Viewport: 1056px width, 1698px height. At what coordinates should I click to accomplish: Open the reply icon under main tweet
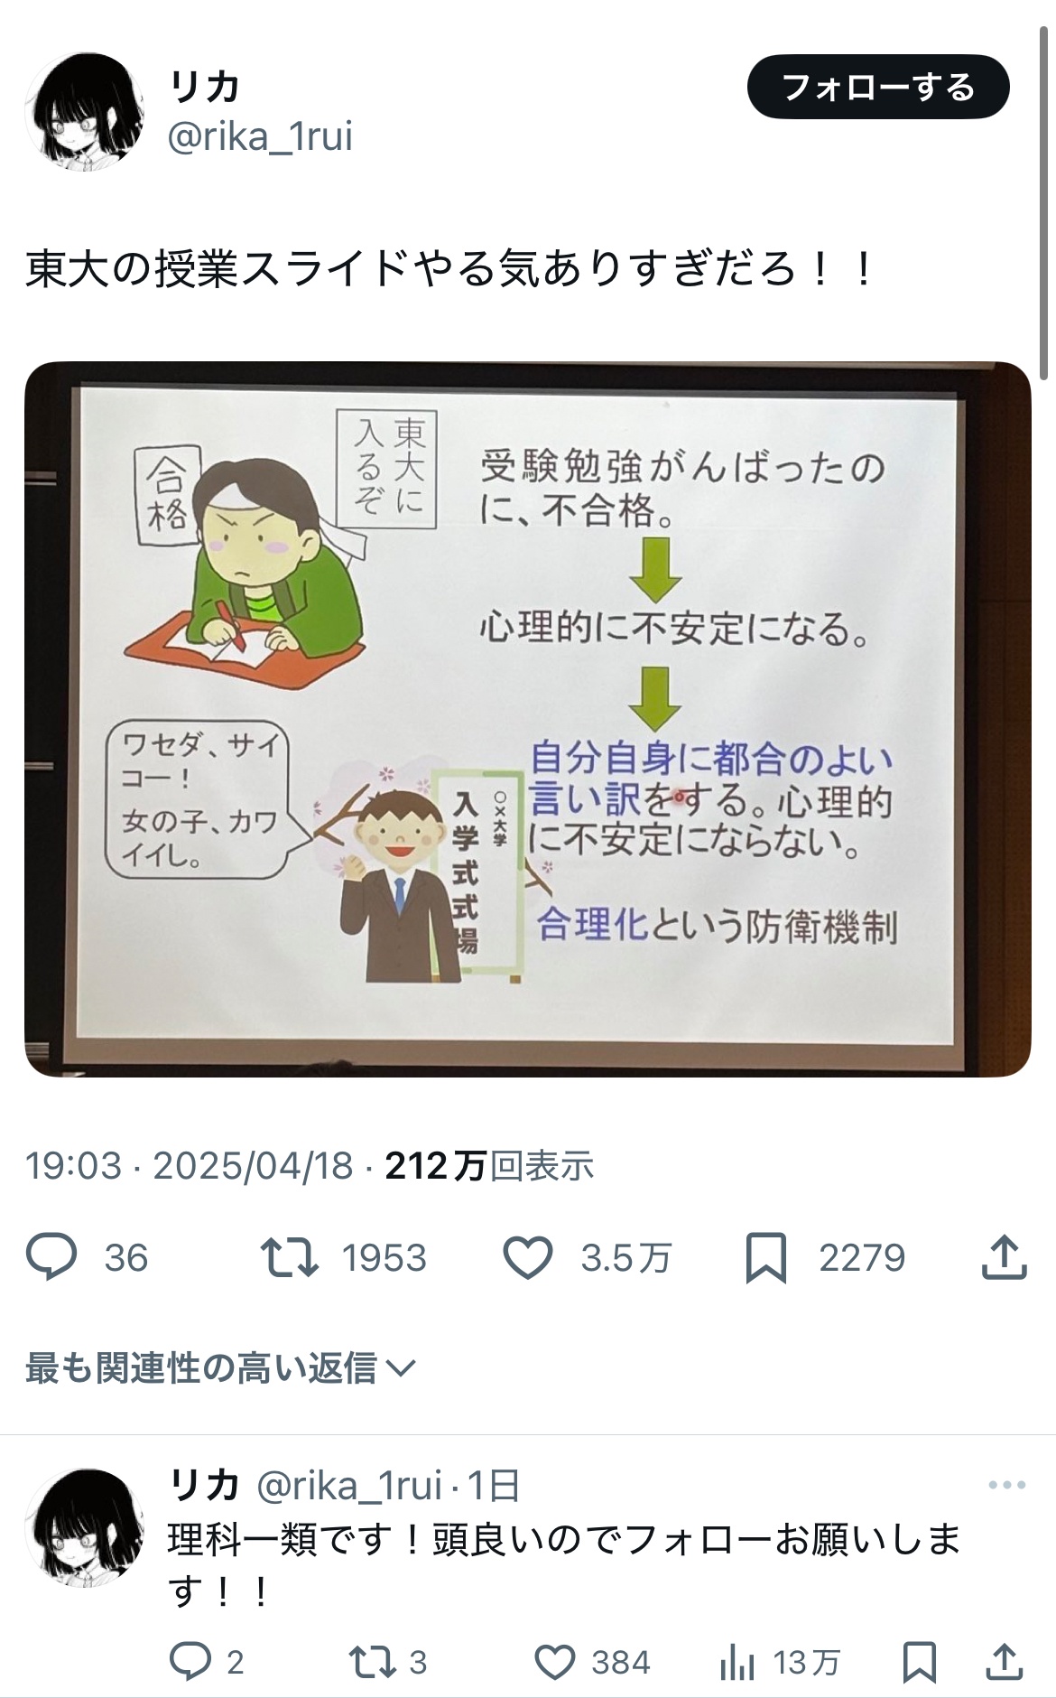(x=51, y=1257)
